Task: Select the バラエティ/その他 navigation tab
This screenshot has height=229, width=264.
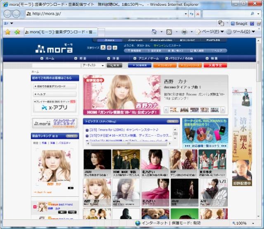Action: [x=179, y=58]
